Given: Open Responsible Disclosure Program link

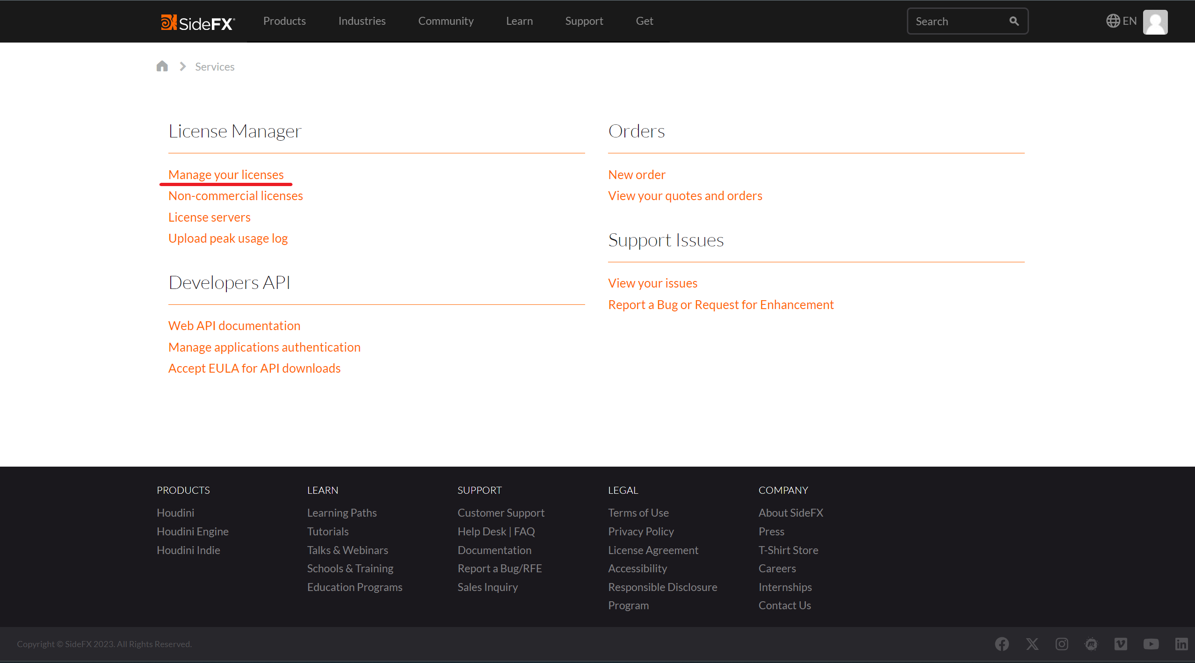Looking at the screenshot, I should 662,596.
